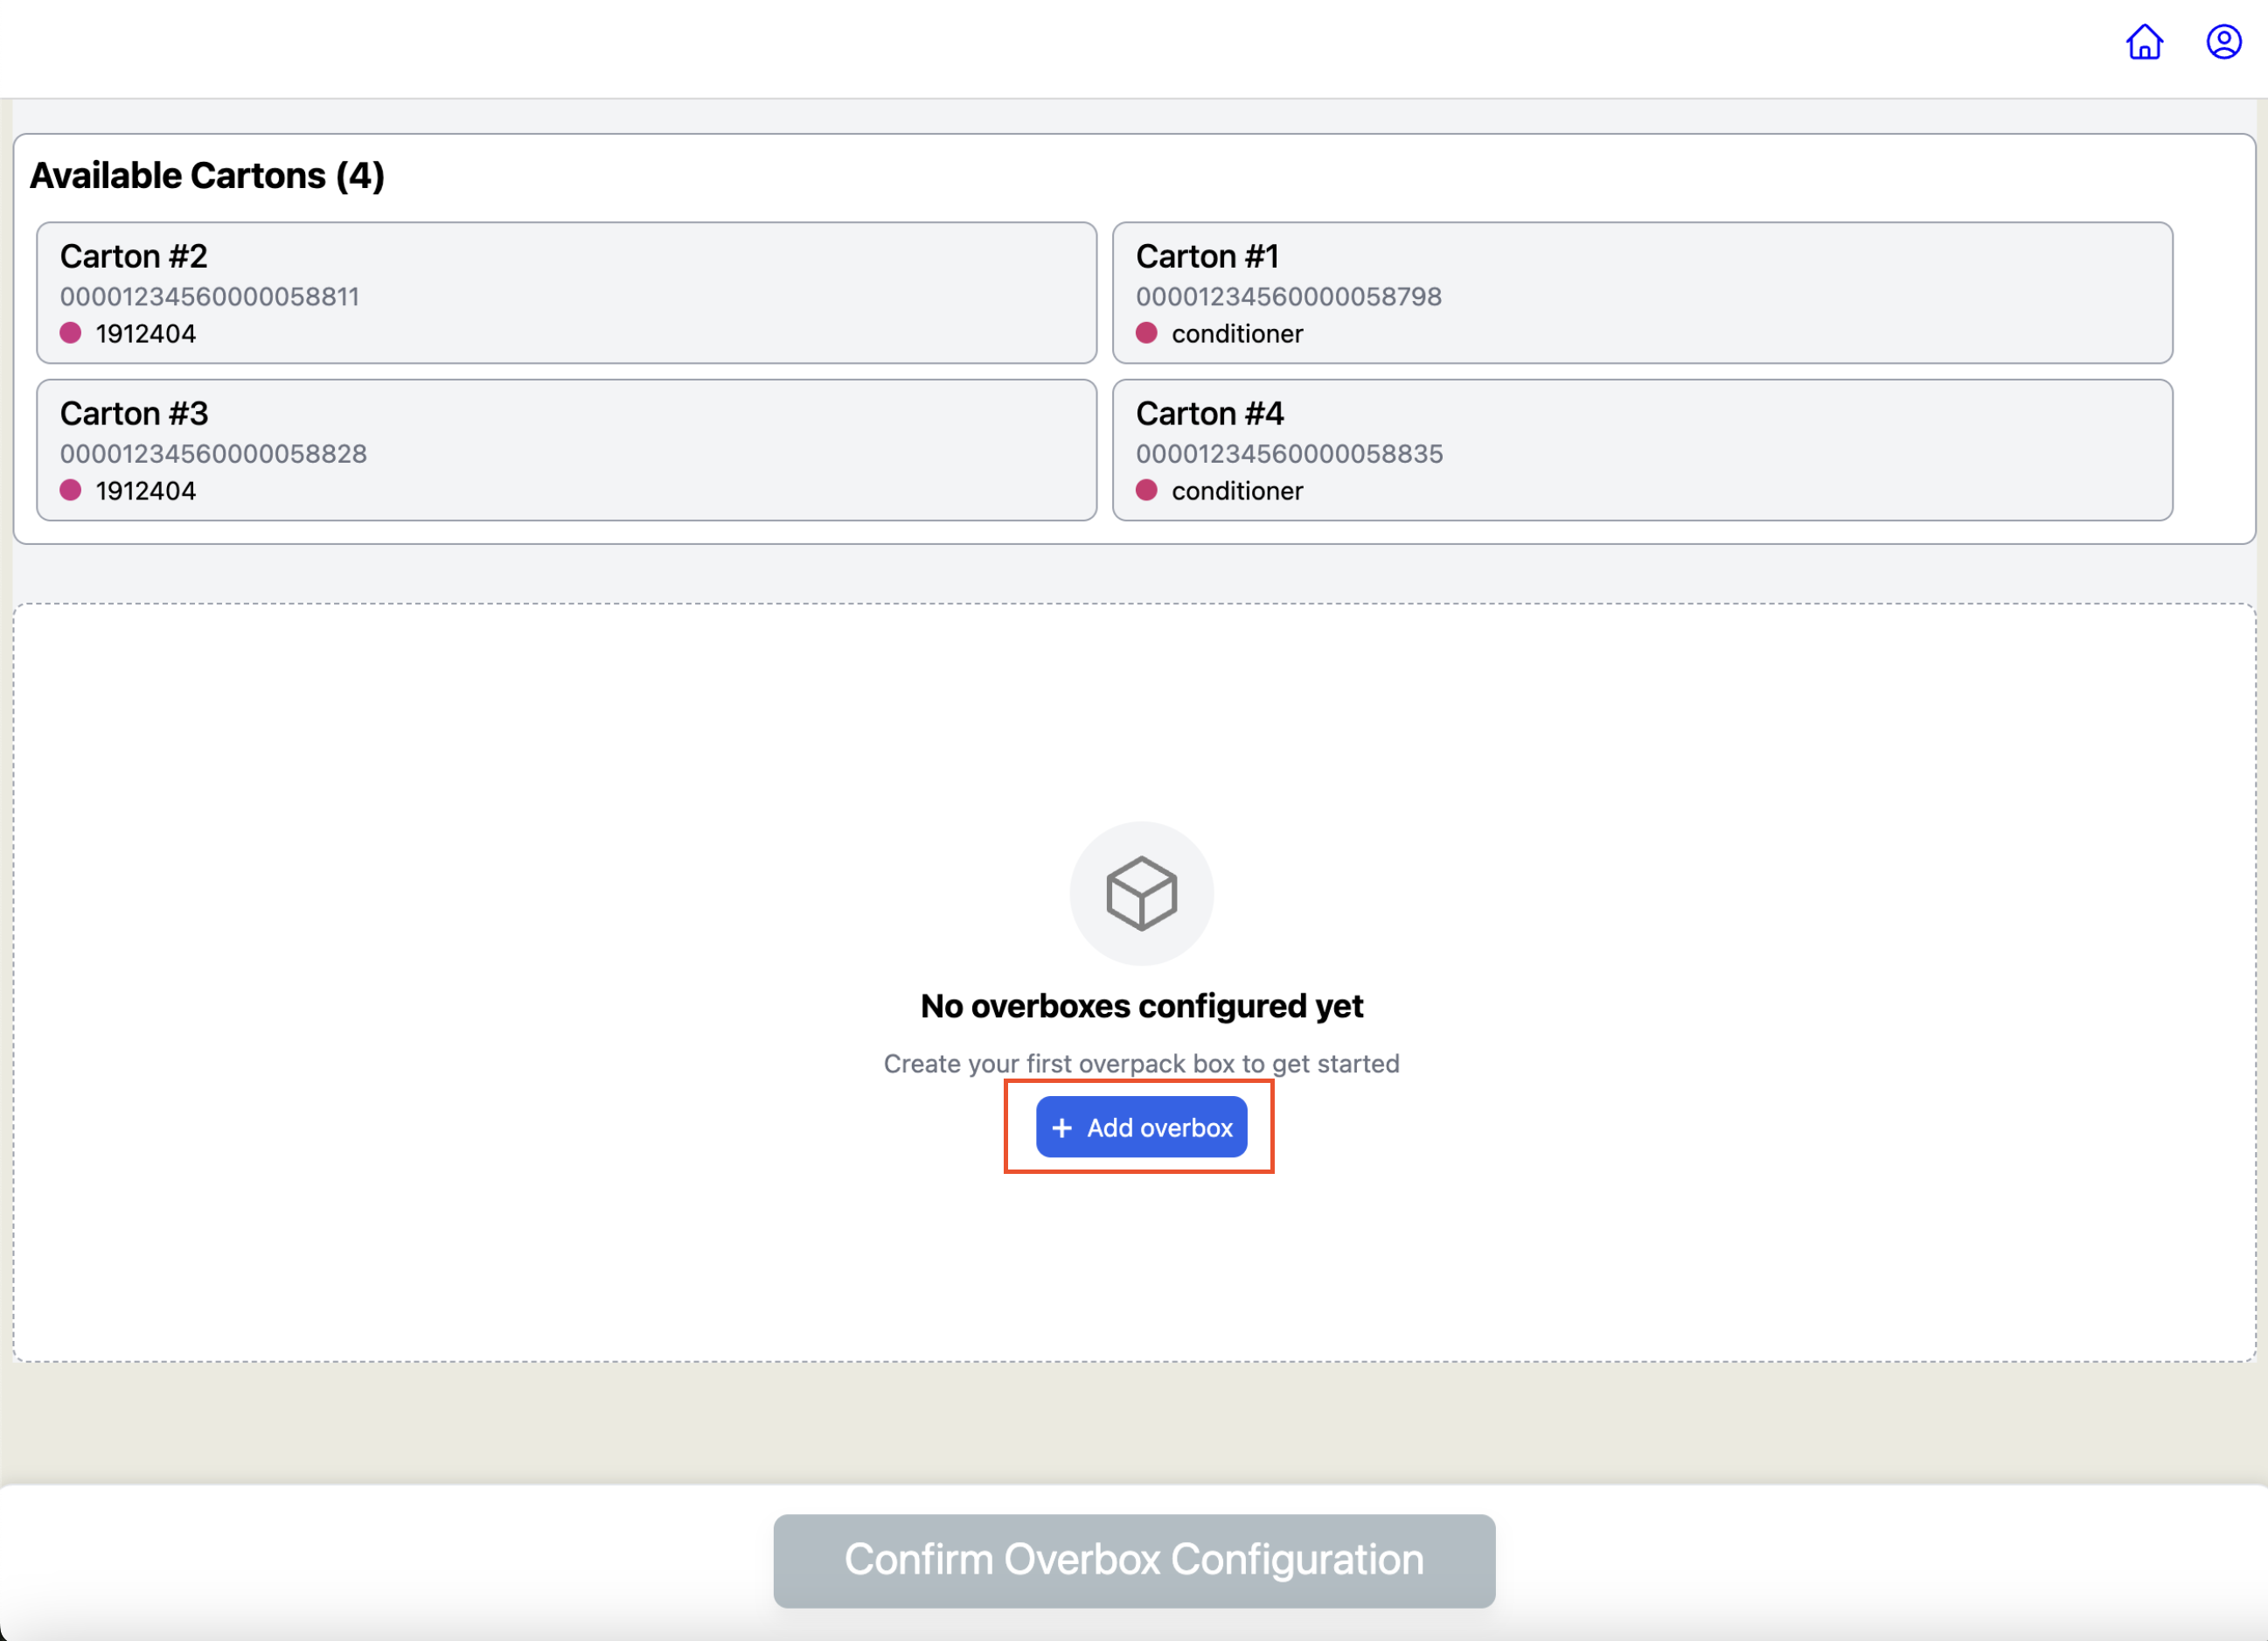2268x1641 pixels.
Task: Click the conditioner label in Carton #4
Action: click(1237, 491)
